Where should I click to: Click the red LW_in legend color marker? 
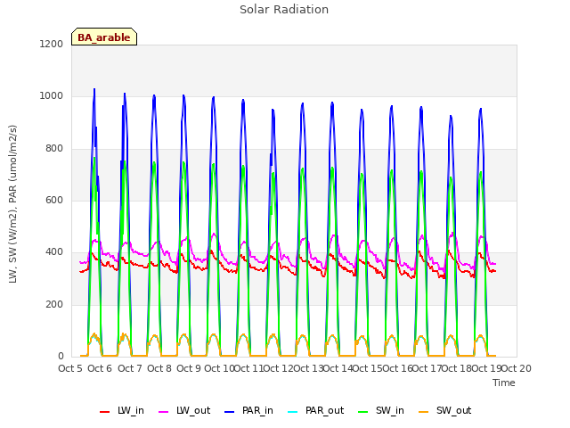pyautogui.click(x=104, y=412)
